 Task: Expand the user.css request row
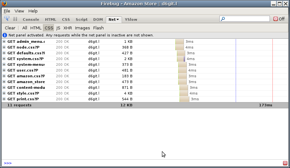(x=4, y=70)
